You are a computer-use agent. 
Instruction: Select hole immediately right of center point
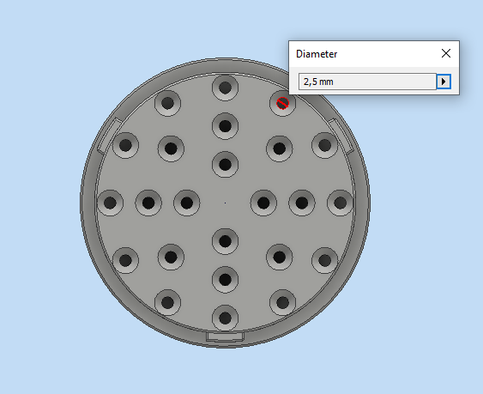[263, 203]
